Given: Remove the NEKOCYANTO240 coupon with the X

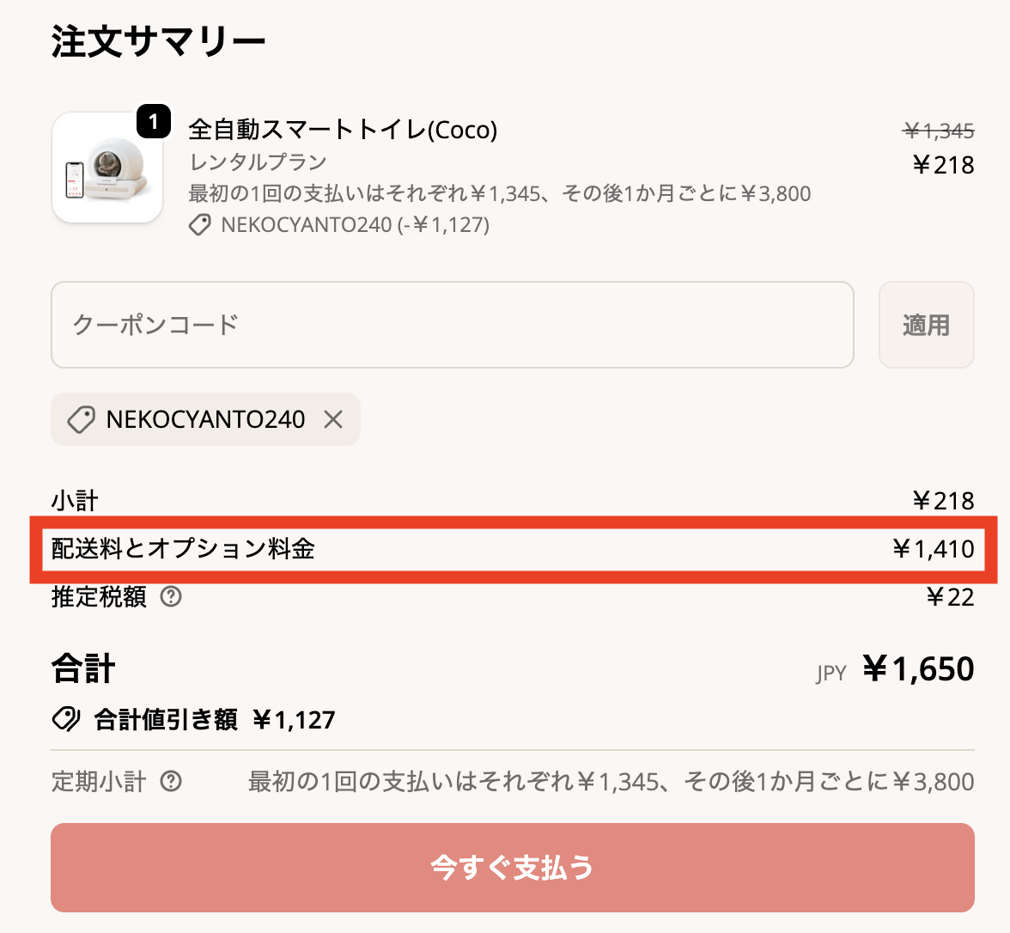Looking at the screenshot, I should pos(333,419).
